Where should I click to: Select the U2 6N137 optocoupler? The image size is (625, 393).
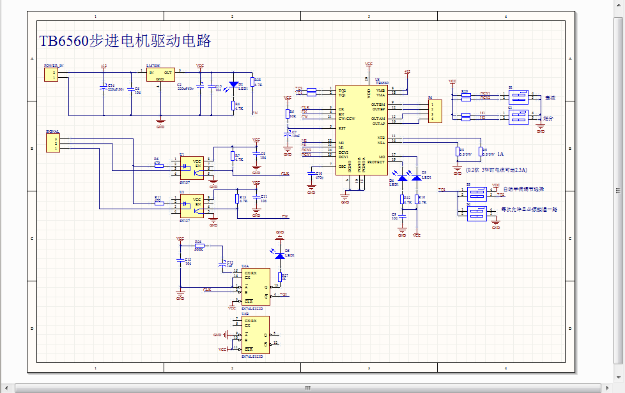pyautogui.click(x=192, y=205)
